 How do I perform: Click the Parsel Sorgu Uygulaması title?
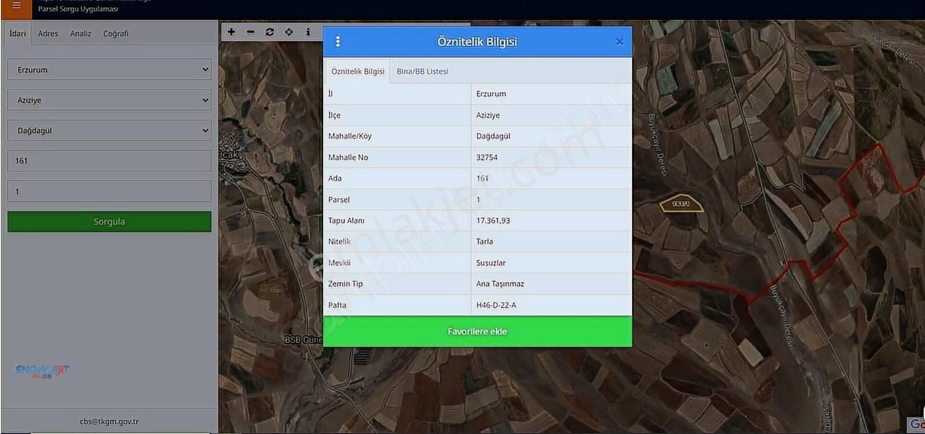[78, 9]
